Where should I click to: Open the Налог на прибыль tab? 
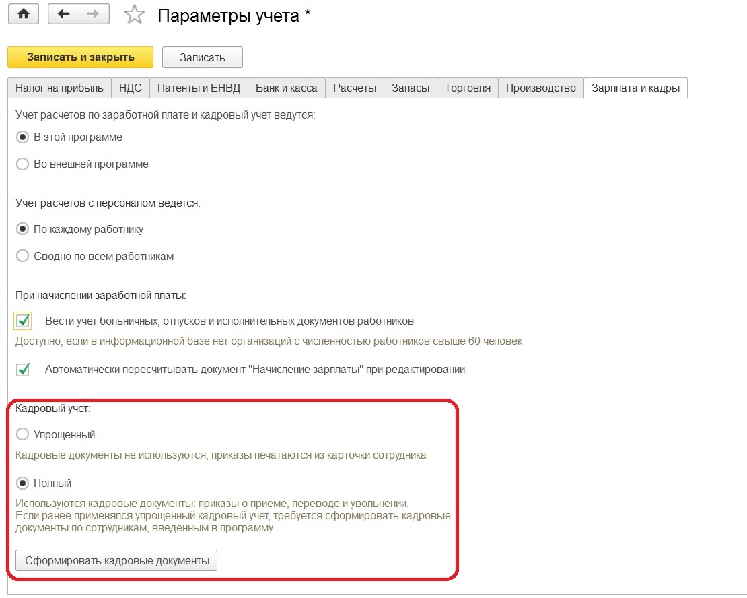59,88
